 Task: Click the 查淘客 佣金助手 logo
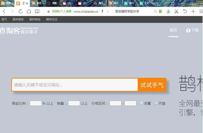coord(19,30)
